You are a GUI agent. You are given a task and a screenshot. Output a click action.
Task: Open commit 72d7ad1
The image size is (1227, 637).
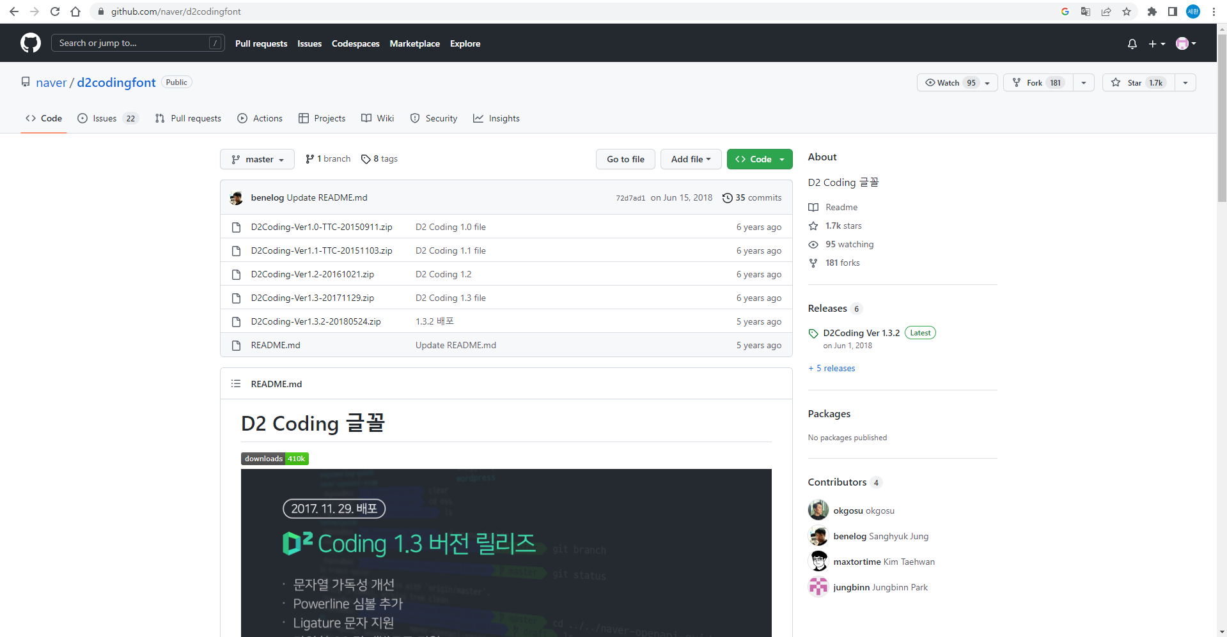630,198
